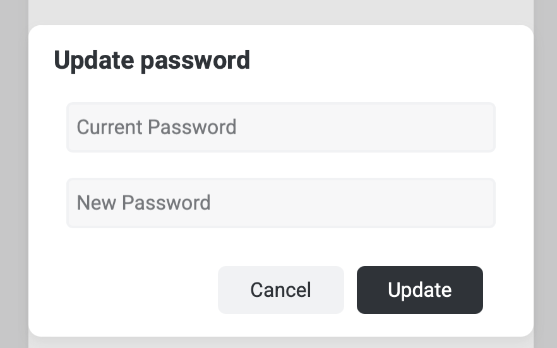The image size is (557, 348).
Task: Select the 'Update password' dialog heading
Action: pyautogui.click(x=152, y=61)
